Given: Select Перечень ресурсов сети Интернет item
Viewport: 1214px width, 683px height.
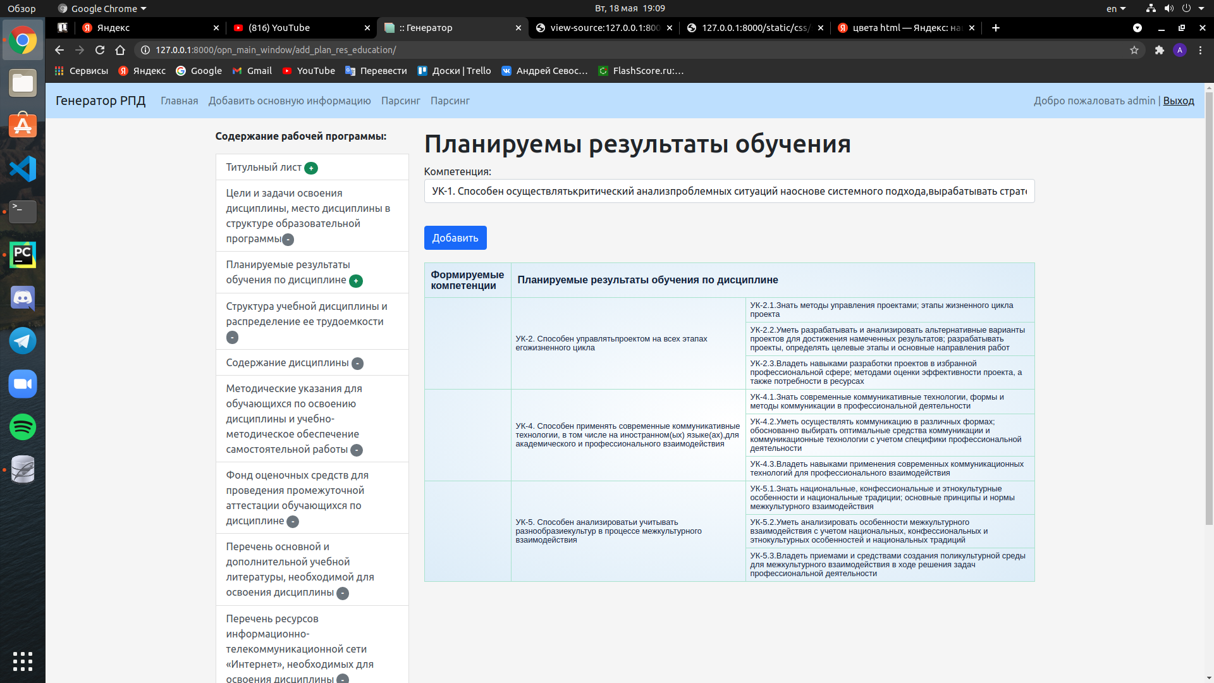Looking at the screenshot, I should pos(312,645).
